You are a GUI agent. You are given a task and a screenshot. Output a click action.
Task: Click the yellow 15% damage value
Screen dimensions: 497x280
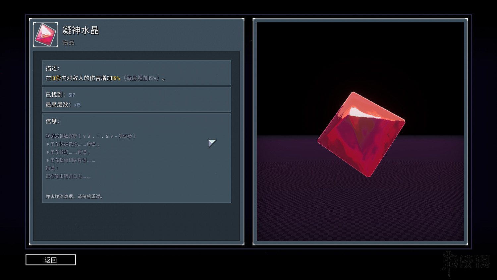pos(116,78)
